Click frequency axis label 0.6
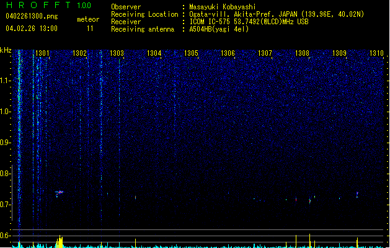This screenshot has height=248, width=390. 6,236
